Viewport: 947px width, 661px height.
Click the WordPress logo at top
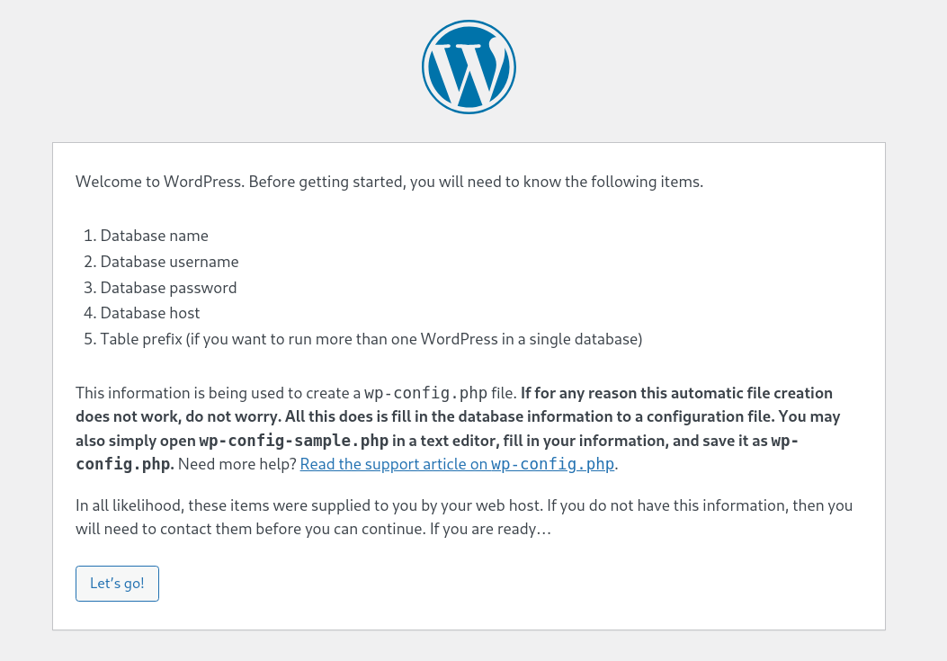click(x=469, y=67)
